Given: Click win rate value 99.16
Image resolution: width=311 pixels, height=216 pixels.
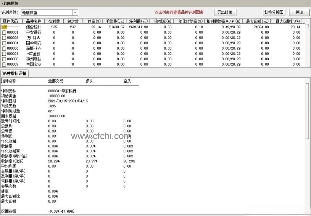Looking at the screenshot, I should tap(96, 27).
